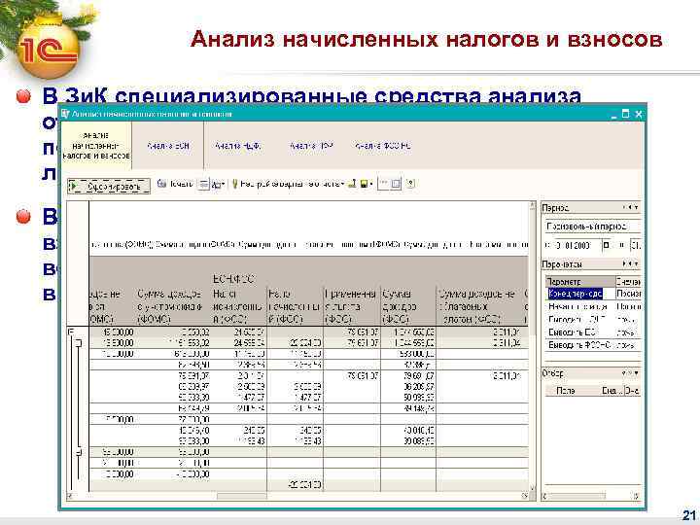
Task: Select the Анализ начисленных налогов и взносов tab
Action: (96, 146)
